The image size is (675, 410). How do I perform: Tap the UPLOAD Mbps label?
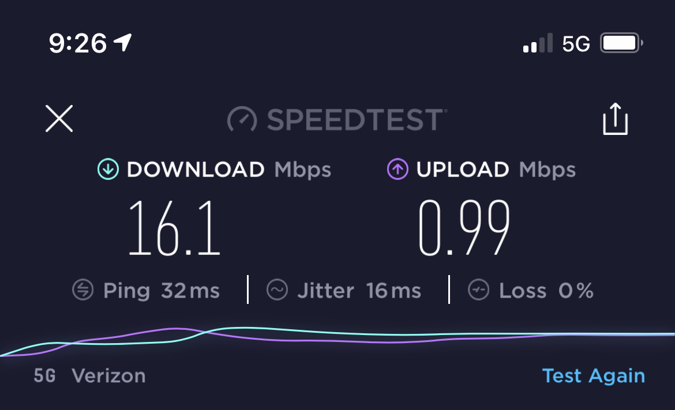[496, 170]
